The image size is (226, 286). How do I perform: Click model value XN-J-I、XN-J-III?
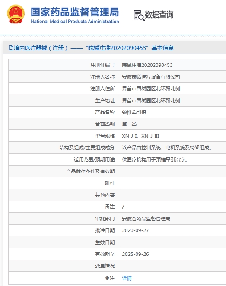(140, 136)
